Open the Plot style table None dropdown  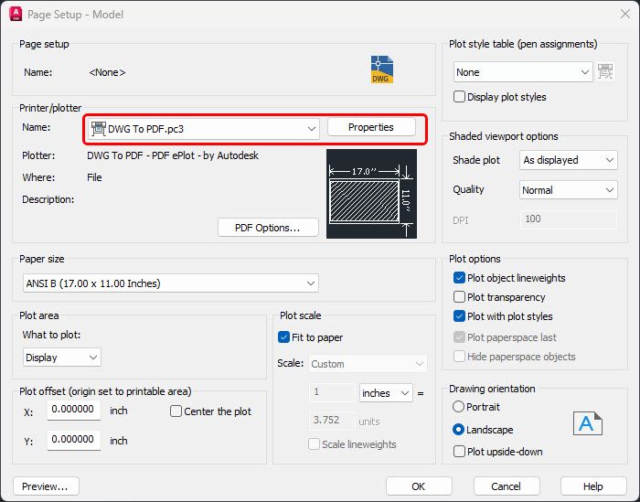click(523, 72)
